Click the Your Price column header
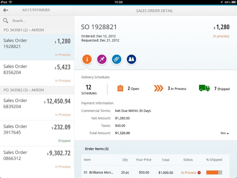 (x=143, y=160)
